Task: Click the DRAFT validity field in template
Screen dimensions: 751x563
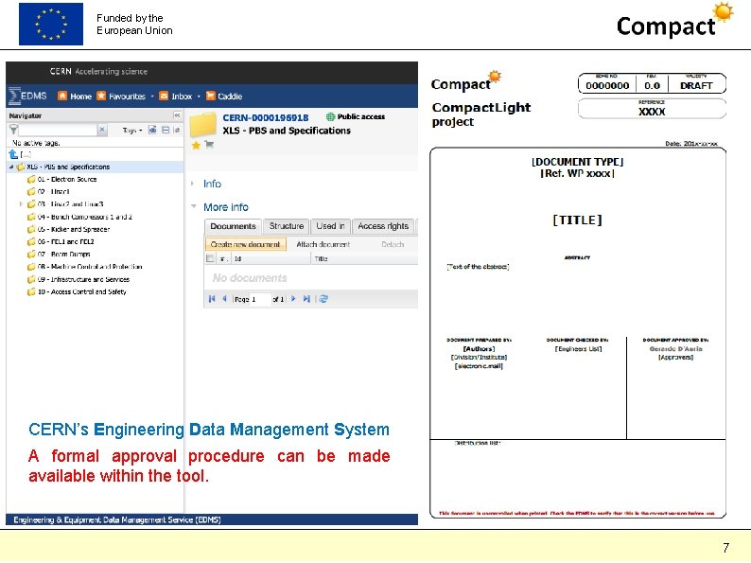Action: point(696,86)
